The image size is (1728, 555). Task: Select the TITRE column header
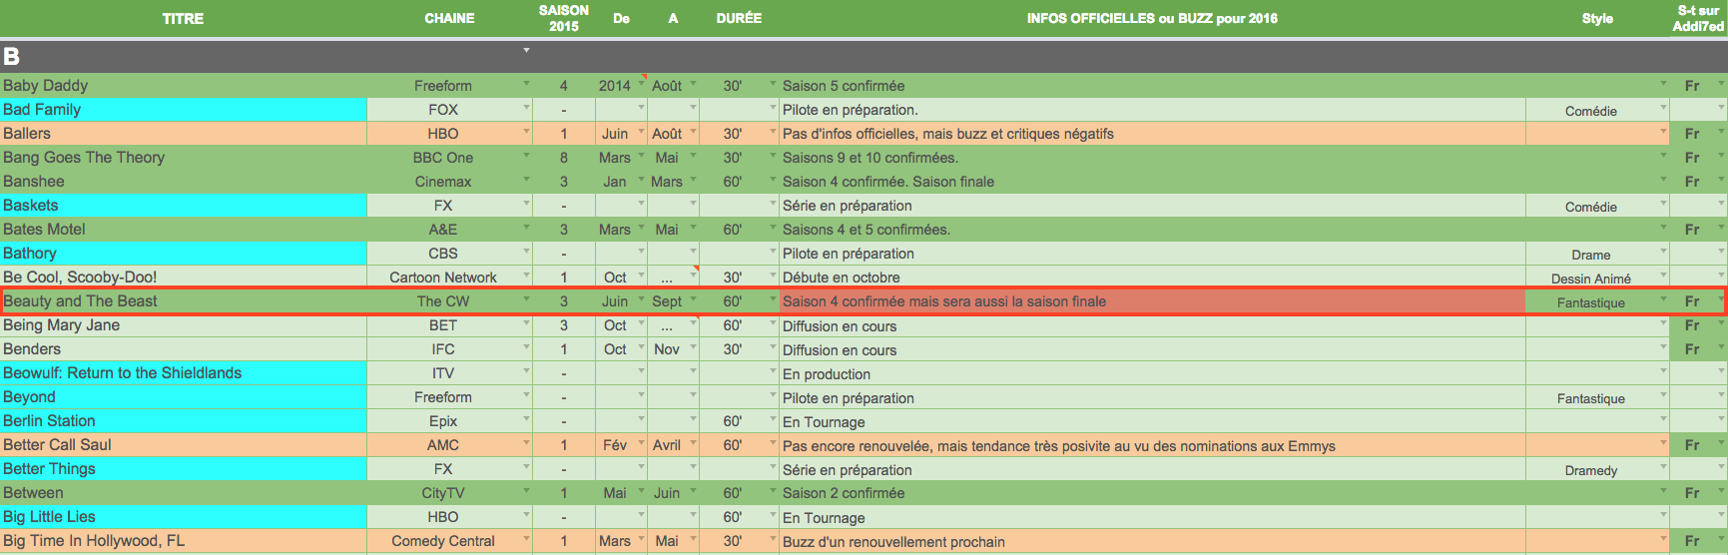tap(183, 18)
